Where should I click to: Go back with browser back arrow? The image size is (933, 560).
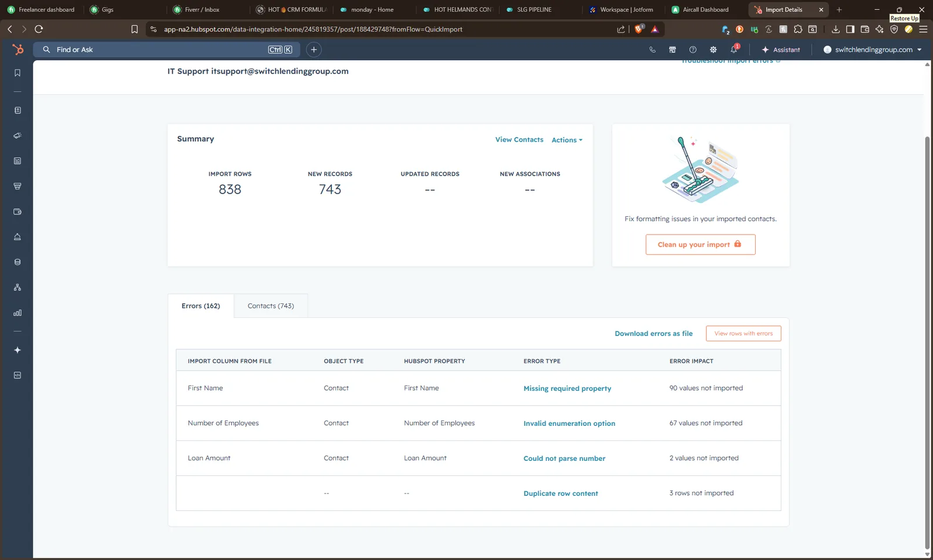10,29
